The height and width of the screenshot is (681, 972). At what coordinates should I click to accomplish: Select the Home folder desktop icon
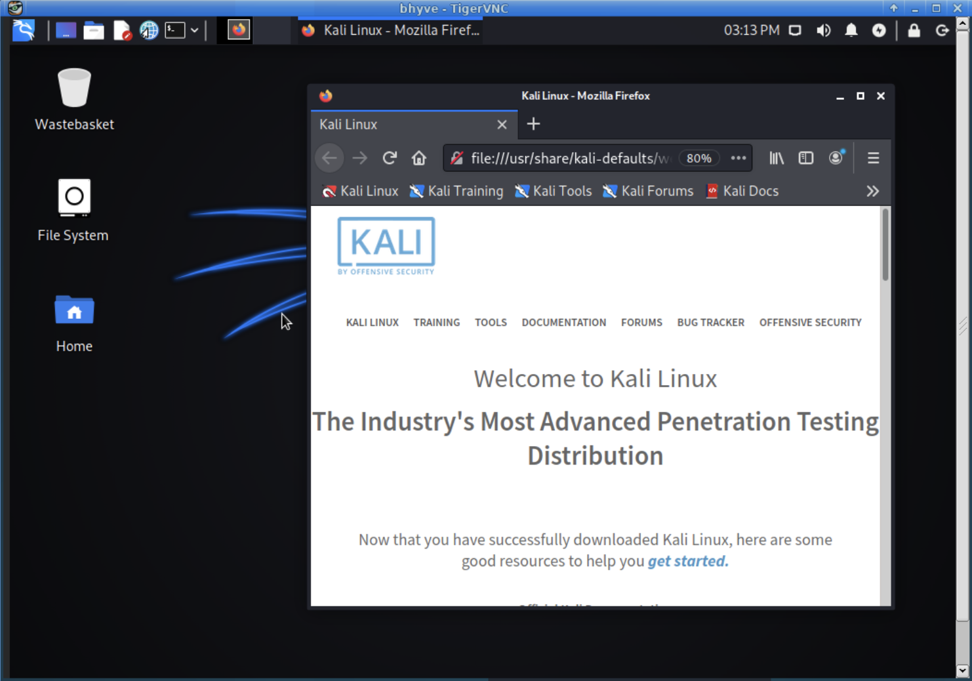click(74, 323)
